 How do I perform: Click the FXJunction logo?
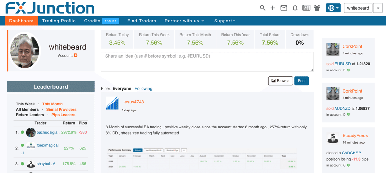tap(50, 8)
